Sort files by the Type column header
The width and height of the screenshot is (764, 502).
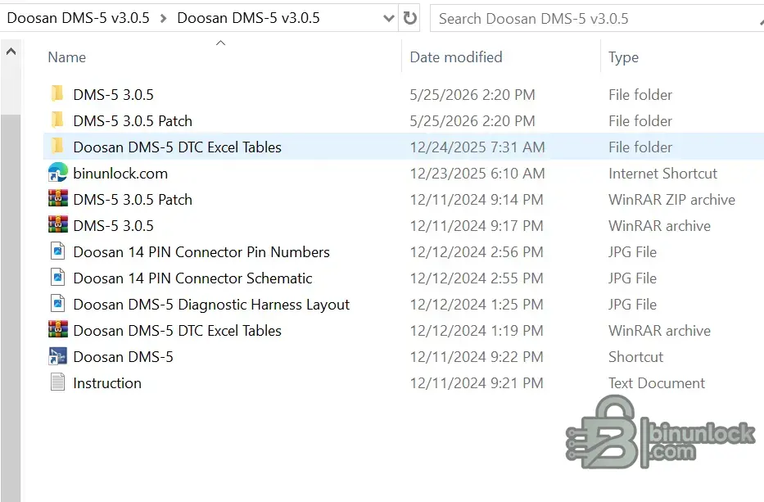coord(623,57)
